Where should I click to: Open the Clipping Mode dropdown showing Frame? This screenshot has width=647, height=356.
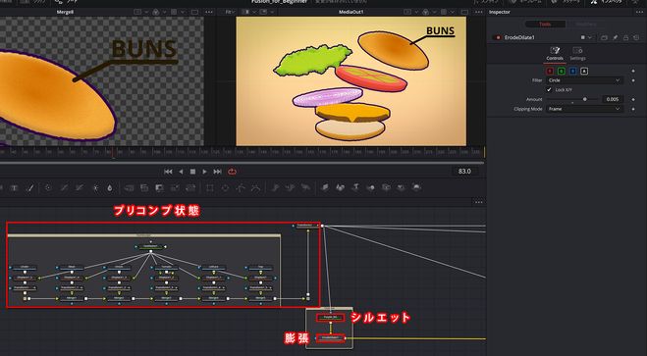click(584, 109)
